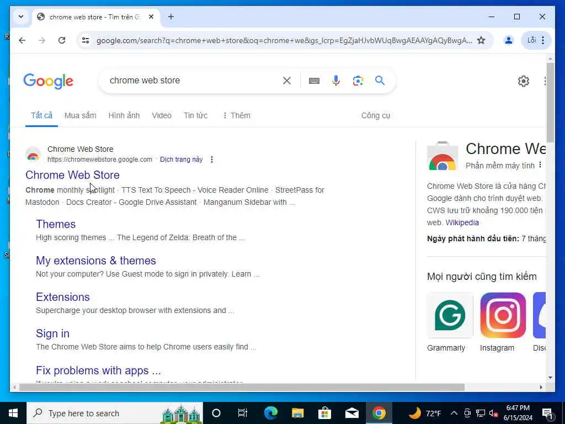565x424 pixels.
Task: Select the Tất cả tab
Action: point(41,115)
